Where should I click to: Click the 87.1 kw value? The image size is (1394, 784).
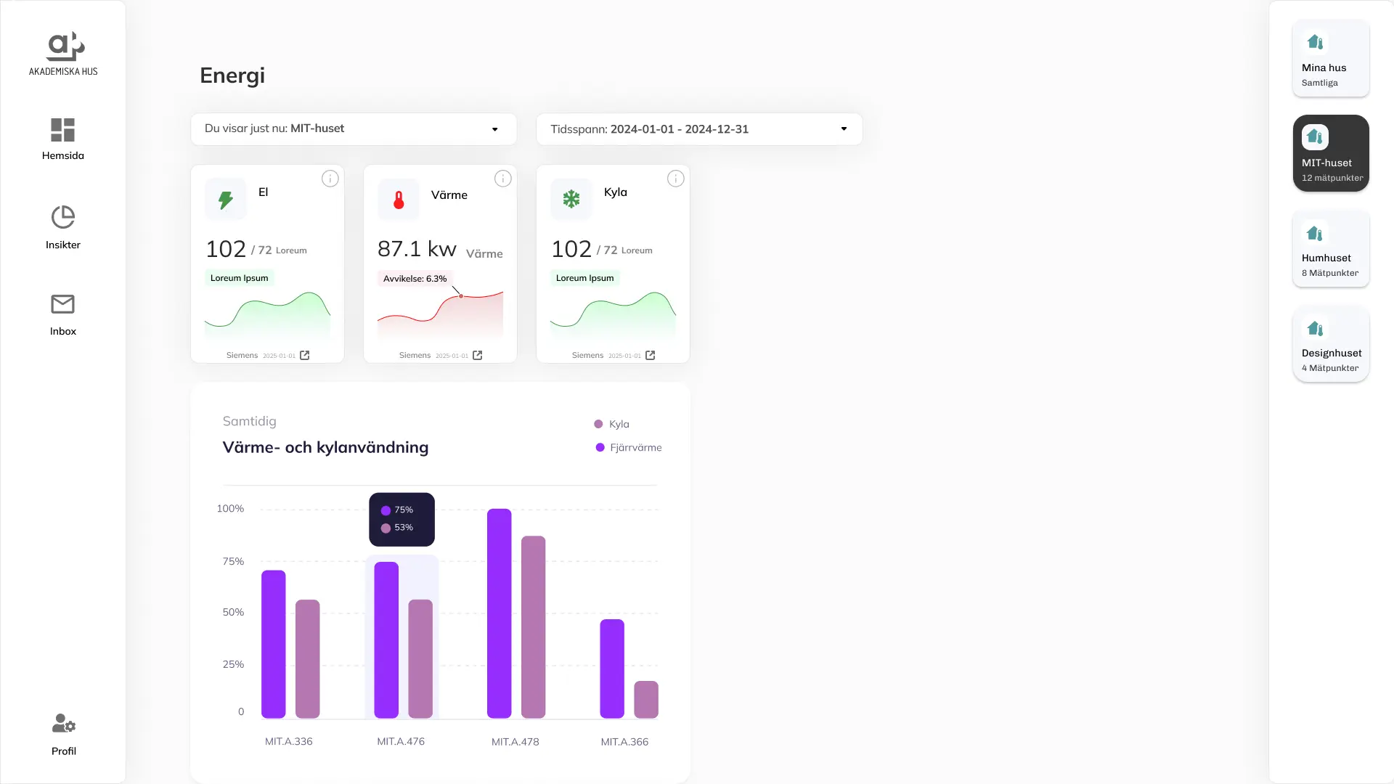pyautogui.click(x=417, y=249)
